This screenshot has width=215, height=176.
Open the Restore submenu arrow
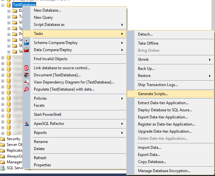point(210,76)
